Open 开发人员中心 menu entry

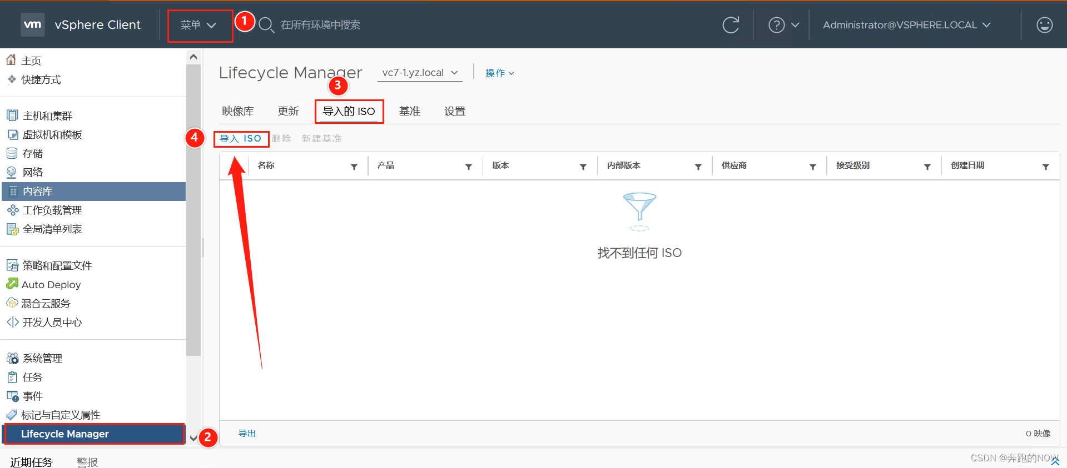pyautogui.click(x=52, y=322)
